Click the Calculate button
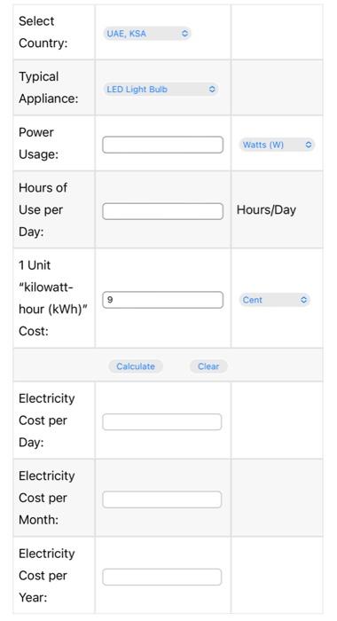This screenshot has width=337, height=621. tap(136, 366)
